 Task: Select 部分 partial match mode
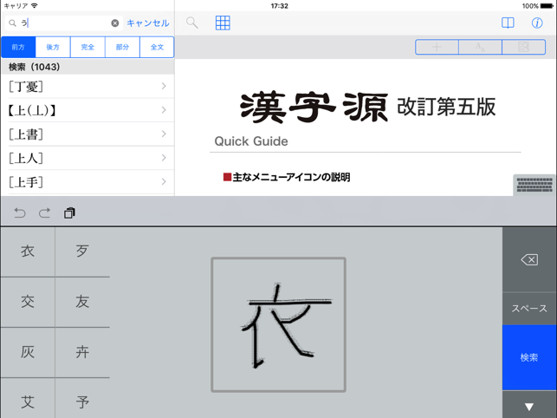tap(122, 47)
